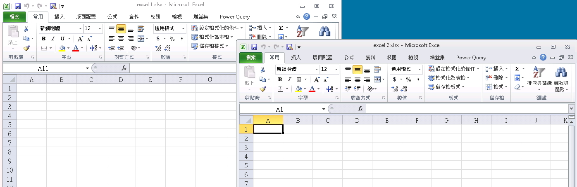Open number format 通用格式 dropdown in excel 2
Image resolution: width=577 pixels, height=187 pixels.
[420, 69]
